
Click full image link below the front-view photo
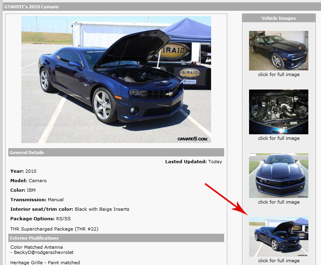click(x=278, y=202)
